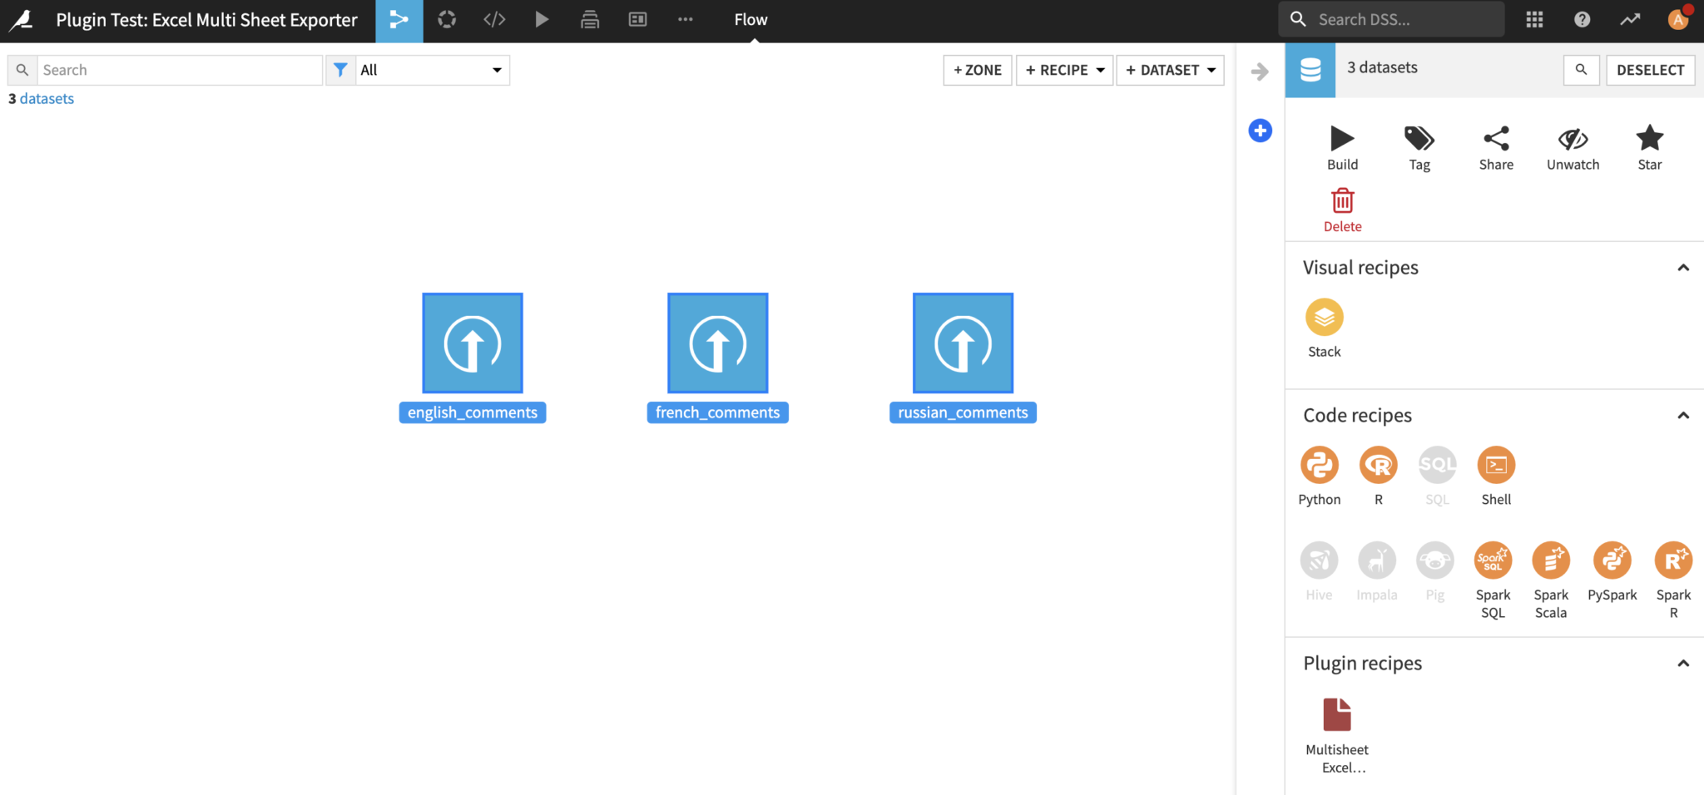Expand the + RECIPE dropdown
The height and width of the screenshot is (795, 1704).
[x=1064, y=71]
